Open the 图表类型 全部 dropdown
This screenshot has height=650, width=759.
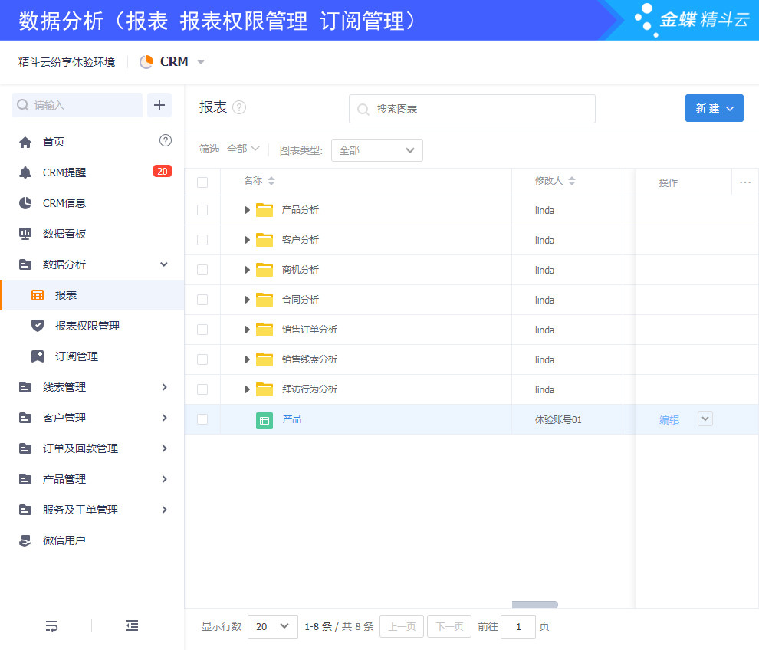376,150
